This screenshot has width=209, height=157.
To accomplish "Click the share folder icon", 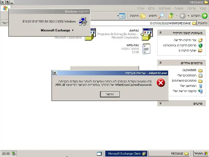I will (x=200, y=51).
